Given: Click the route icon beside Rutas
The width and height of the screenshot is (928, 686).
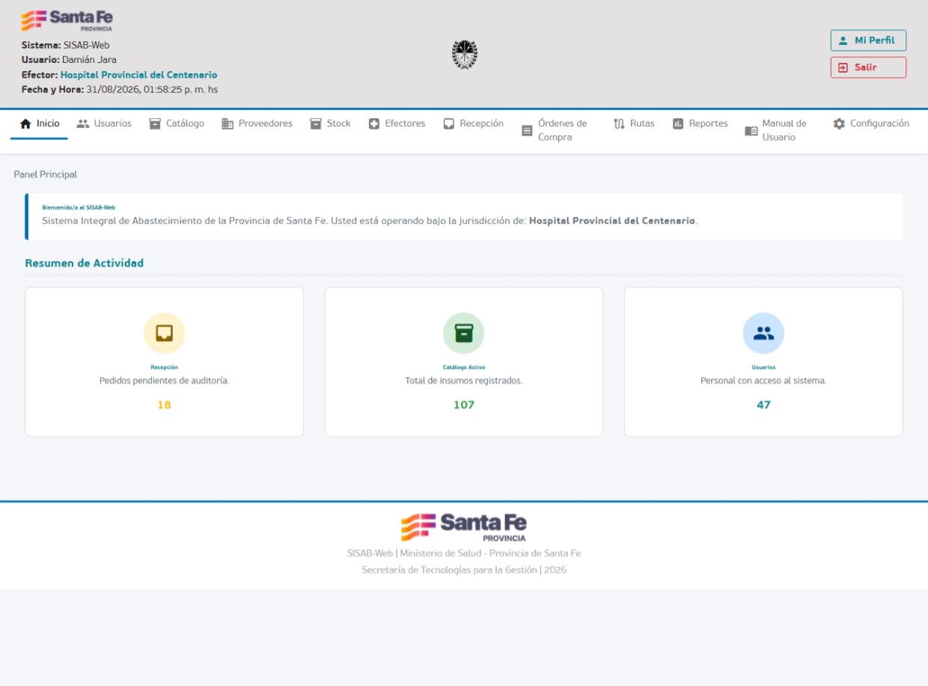Looking at the screenshot, I should tap(619, 124).
